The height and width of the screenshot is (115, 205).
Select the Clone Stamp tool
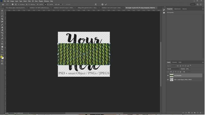tap(2, 27)
